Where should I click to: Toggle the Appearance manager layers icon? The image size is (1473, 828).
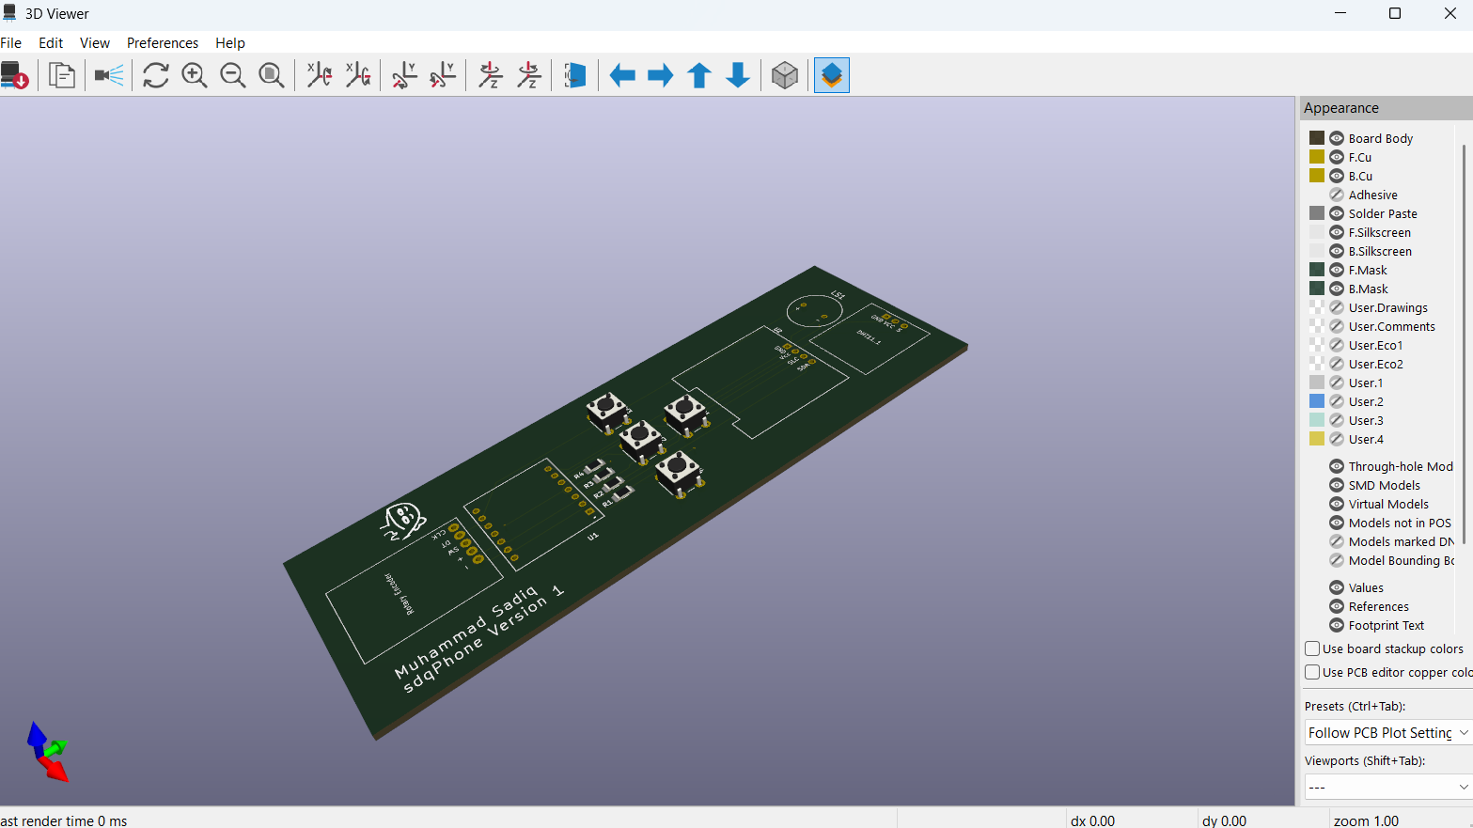832,75
